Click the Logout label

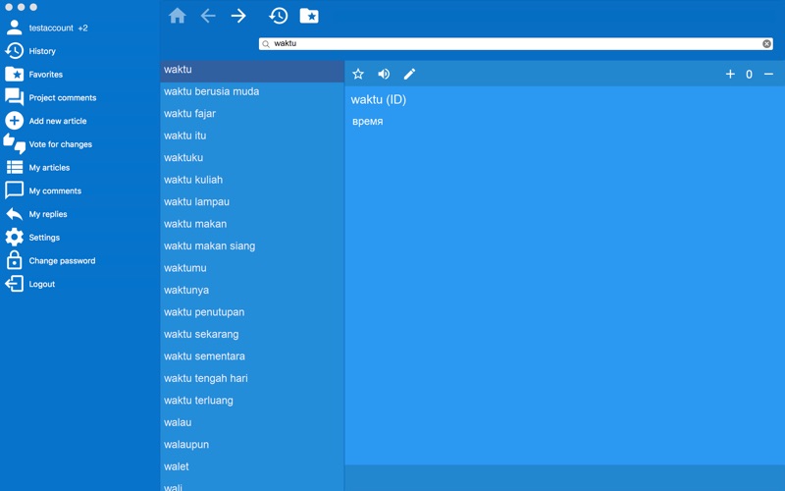[x=42, y=284]
